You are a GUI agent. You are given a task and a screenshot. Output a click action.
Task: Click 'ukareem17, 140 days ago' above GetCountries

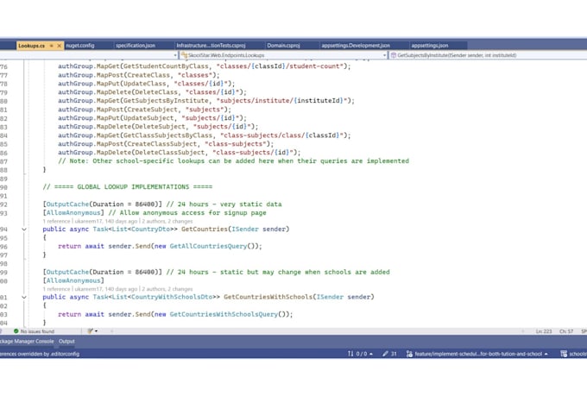coord(106,221)
